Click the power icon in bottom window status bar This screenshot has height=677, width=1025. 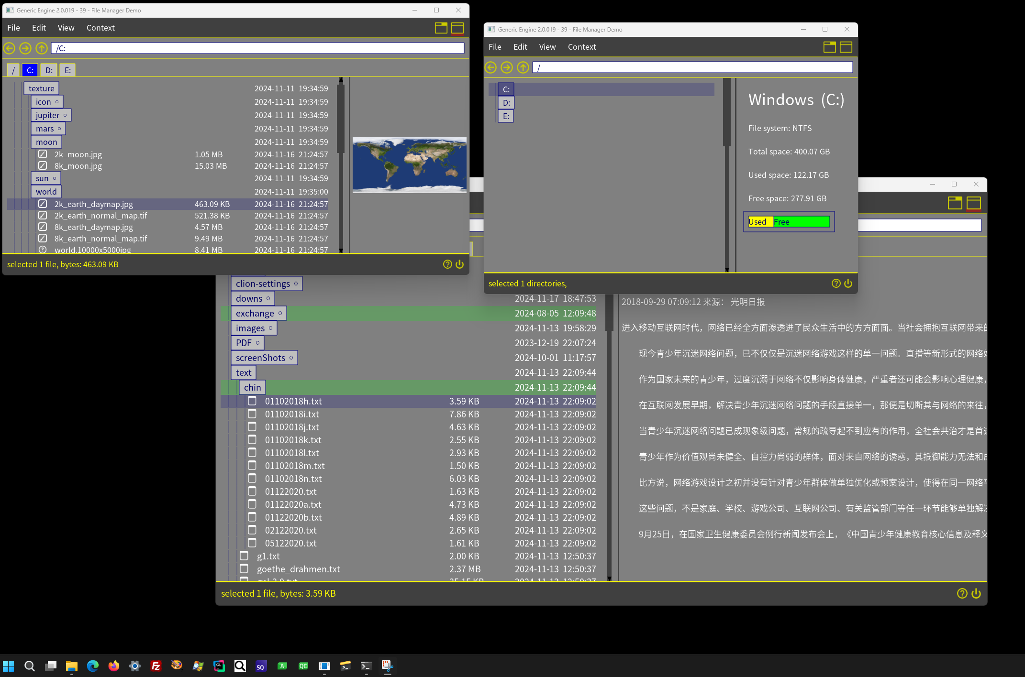click(x=976, y=593)
